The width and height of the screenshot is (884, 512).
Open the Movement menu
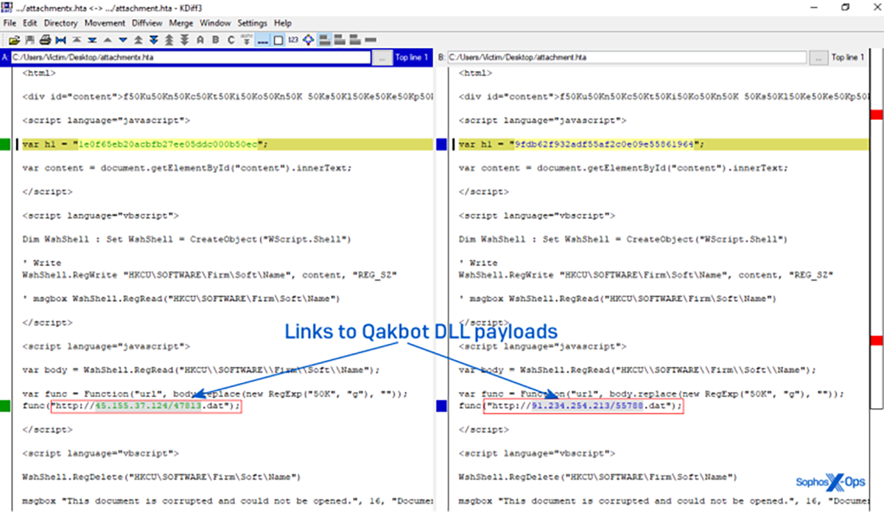105,24
